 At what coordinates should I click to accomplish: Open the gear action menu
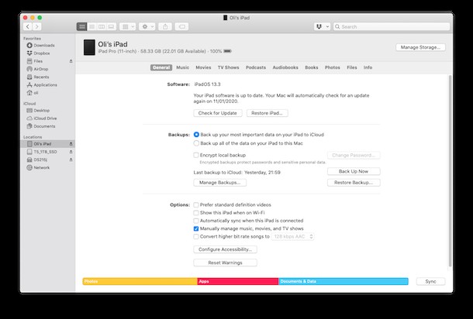147,27
